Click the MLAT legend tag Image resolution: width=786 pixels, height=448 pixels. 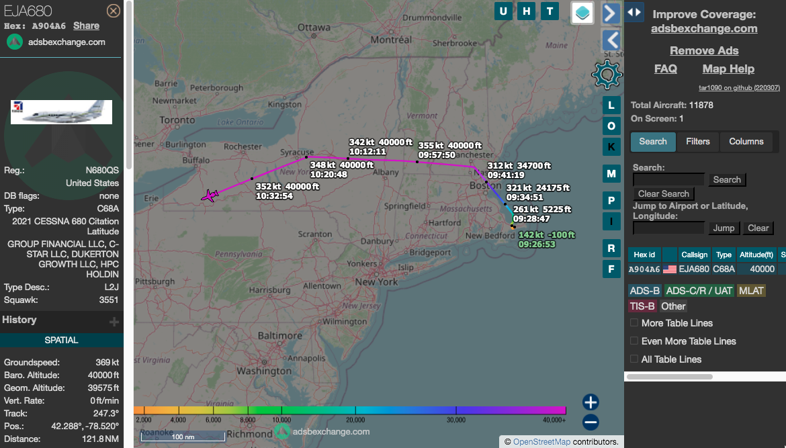(751, 291)
